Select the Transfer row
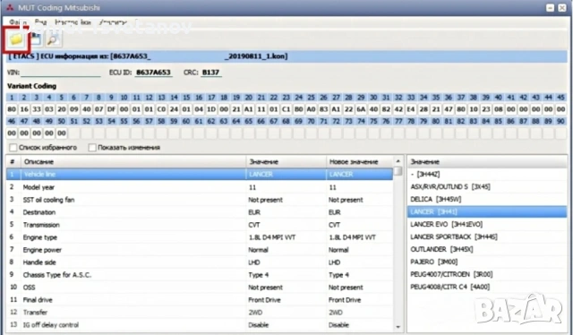 pyautogui.click(x=200, y=313)
